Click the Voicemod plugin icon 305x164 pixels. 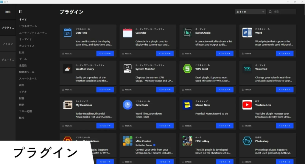pos(247,69)
